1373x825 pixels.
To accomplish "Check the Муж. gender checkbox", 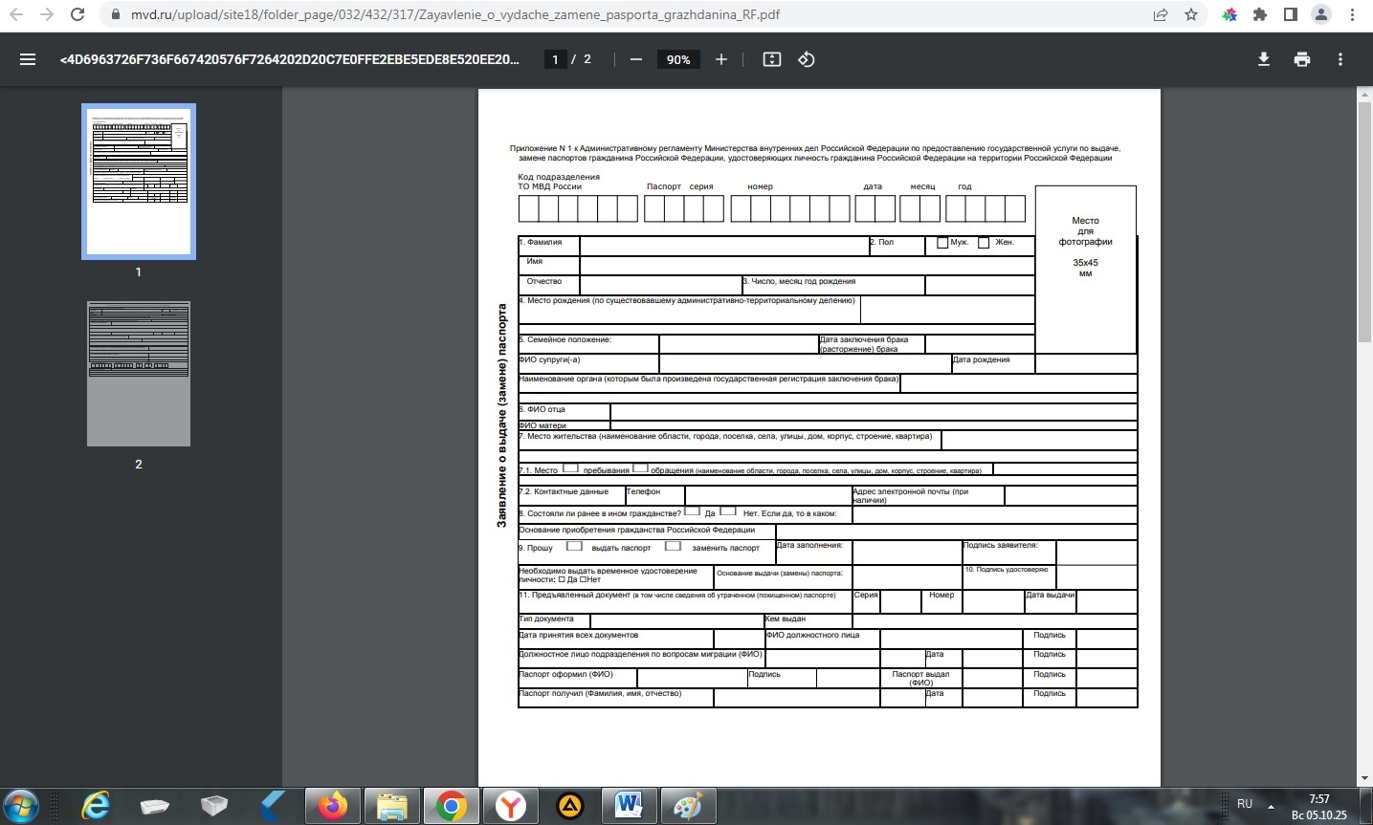I will pyautogui.click(x=942, y=243).
